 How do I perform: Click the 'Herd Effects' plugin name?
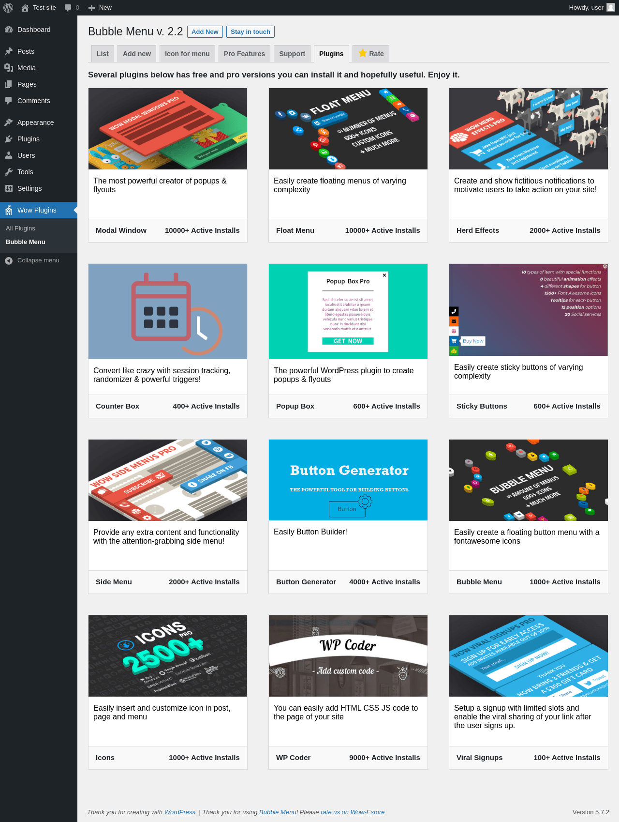click(x=478, y=230)
